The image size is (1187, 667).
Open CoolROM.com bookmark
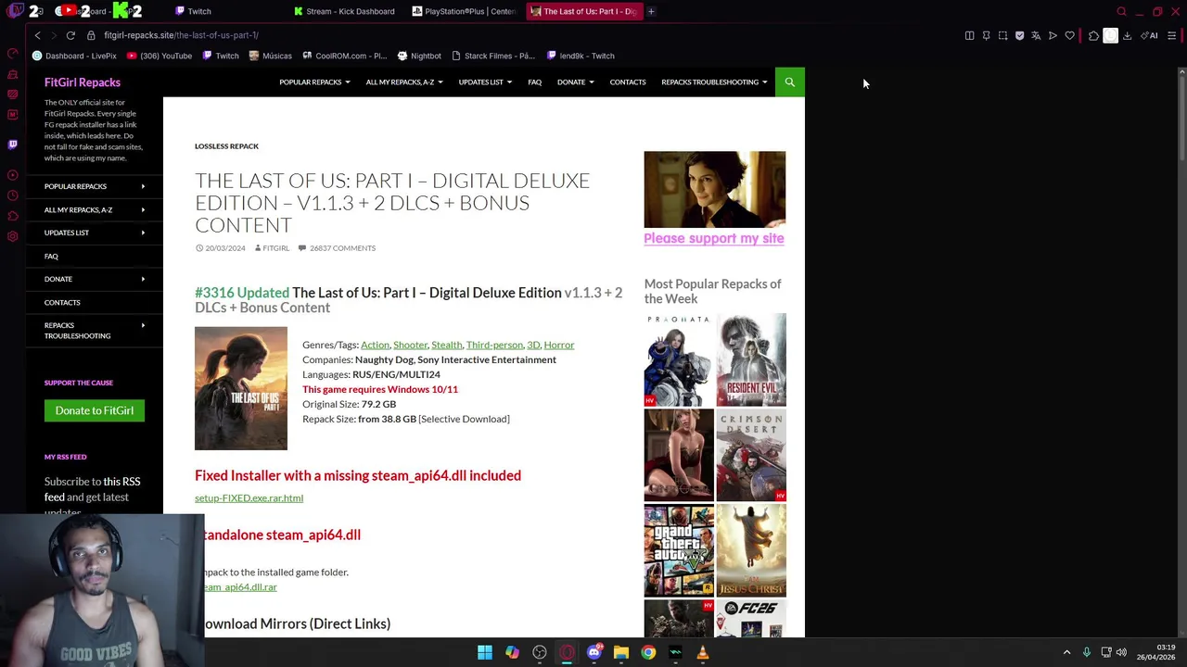pos(343,56)
